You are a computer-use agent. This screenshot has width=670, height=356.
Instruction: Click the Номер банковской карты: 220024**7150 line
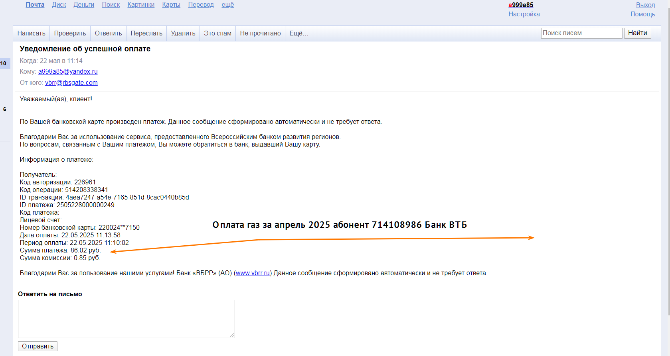[80, 228]
